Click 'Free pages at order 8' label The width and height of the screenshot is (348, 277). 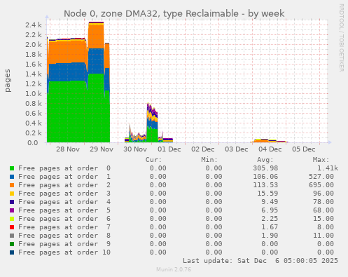[x=64, y=236]
